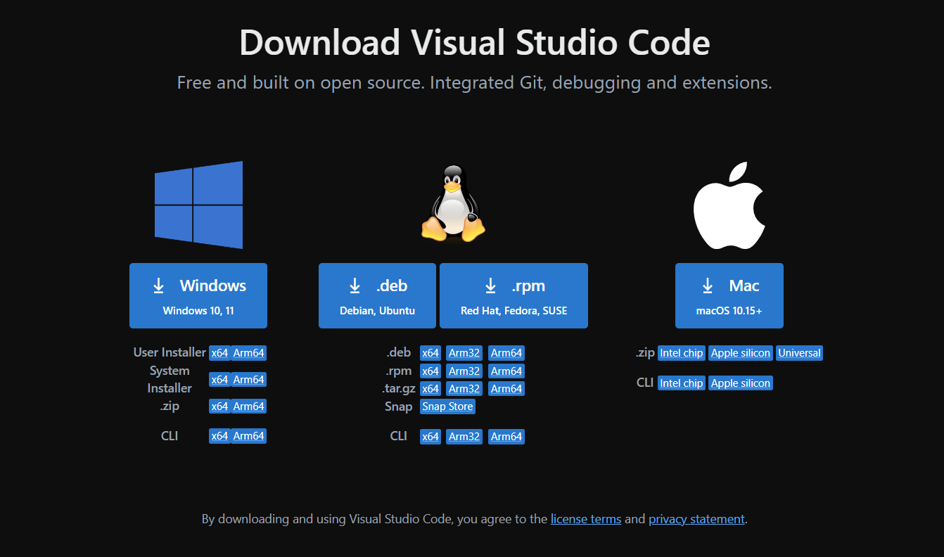Open the license terms link
944x557 pixels.
[x=585, y=518]
